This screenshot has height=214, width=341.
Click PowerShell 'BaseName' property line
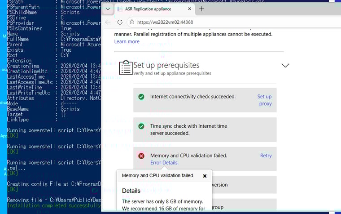pos(44,109)
